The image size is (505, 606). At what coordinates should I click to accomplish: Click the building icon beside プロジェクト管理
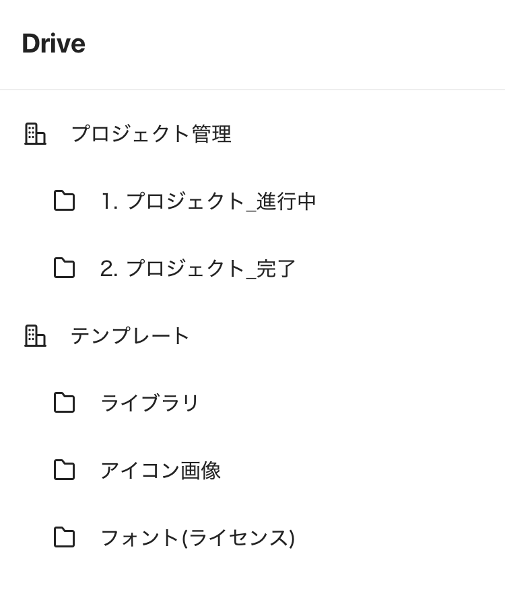[35, 133]
